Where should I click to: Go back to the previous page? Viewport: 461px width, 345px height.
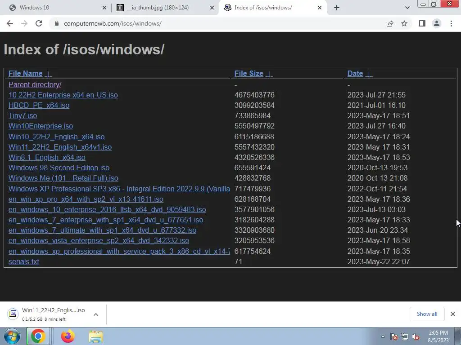click(x=10, y=23)
